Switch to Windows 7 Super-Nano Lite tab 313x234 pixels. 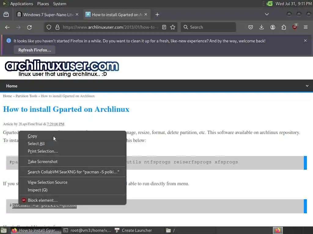coord(48,15)
